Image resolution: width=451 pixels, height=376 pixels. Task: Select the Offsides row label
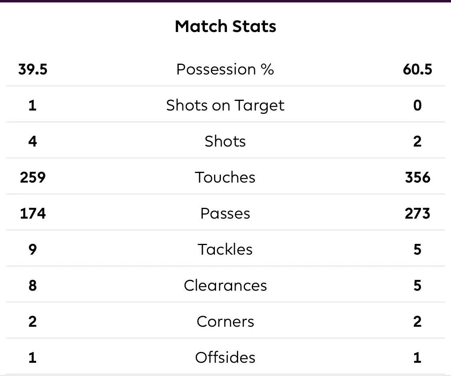[x=225, y=358]
